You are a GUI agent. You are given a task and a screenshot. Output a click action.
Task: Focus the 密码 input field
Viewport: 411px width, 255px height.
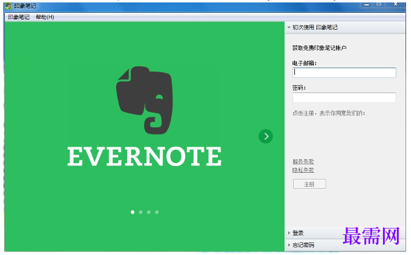click(x=344, y=97)
